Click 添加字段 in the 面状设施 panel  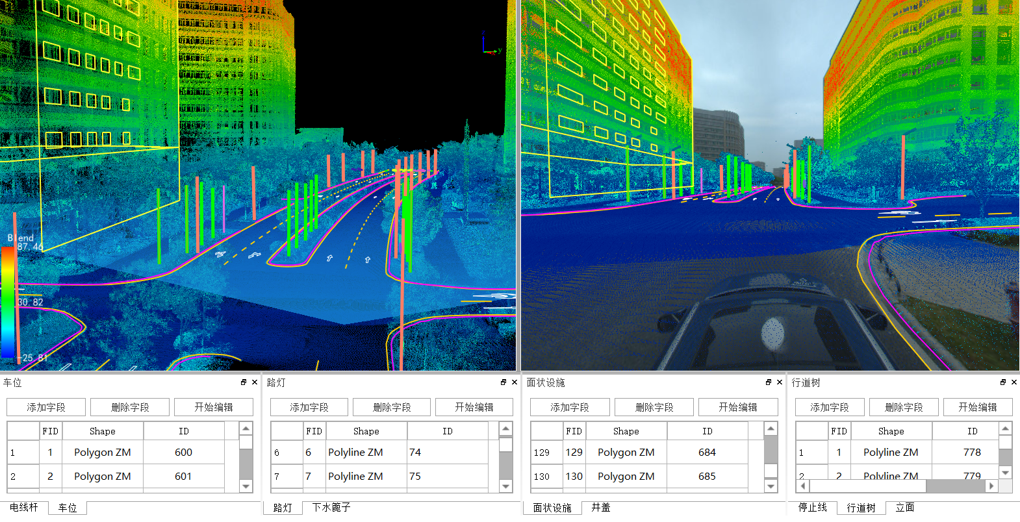[570, 407]
